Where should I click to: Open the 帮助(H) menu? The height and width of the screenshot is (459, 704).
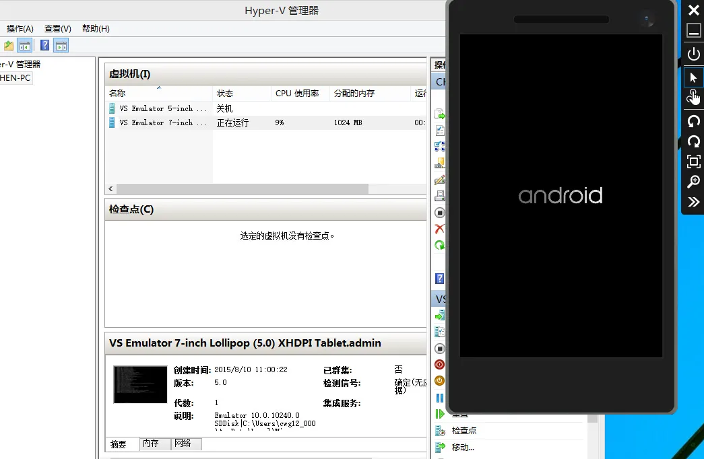[96, 29]
